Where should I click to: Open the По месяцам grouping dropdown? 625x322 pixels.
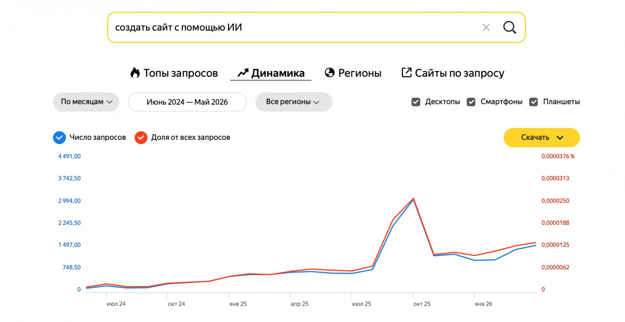coord(86,102)
